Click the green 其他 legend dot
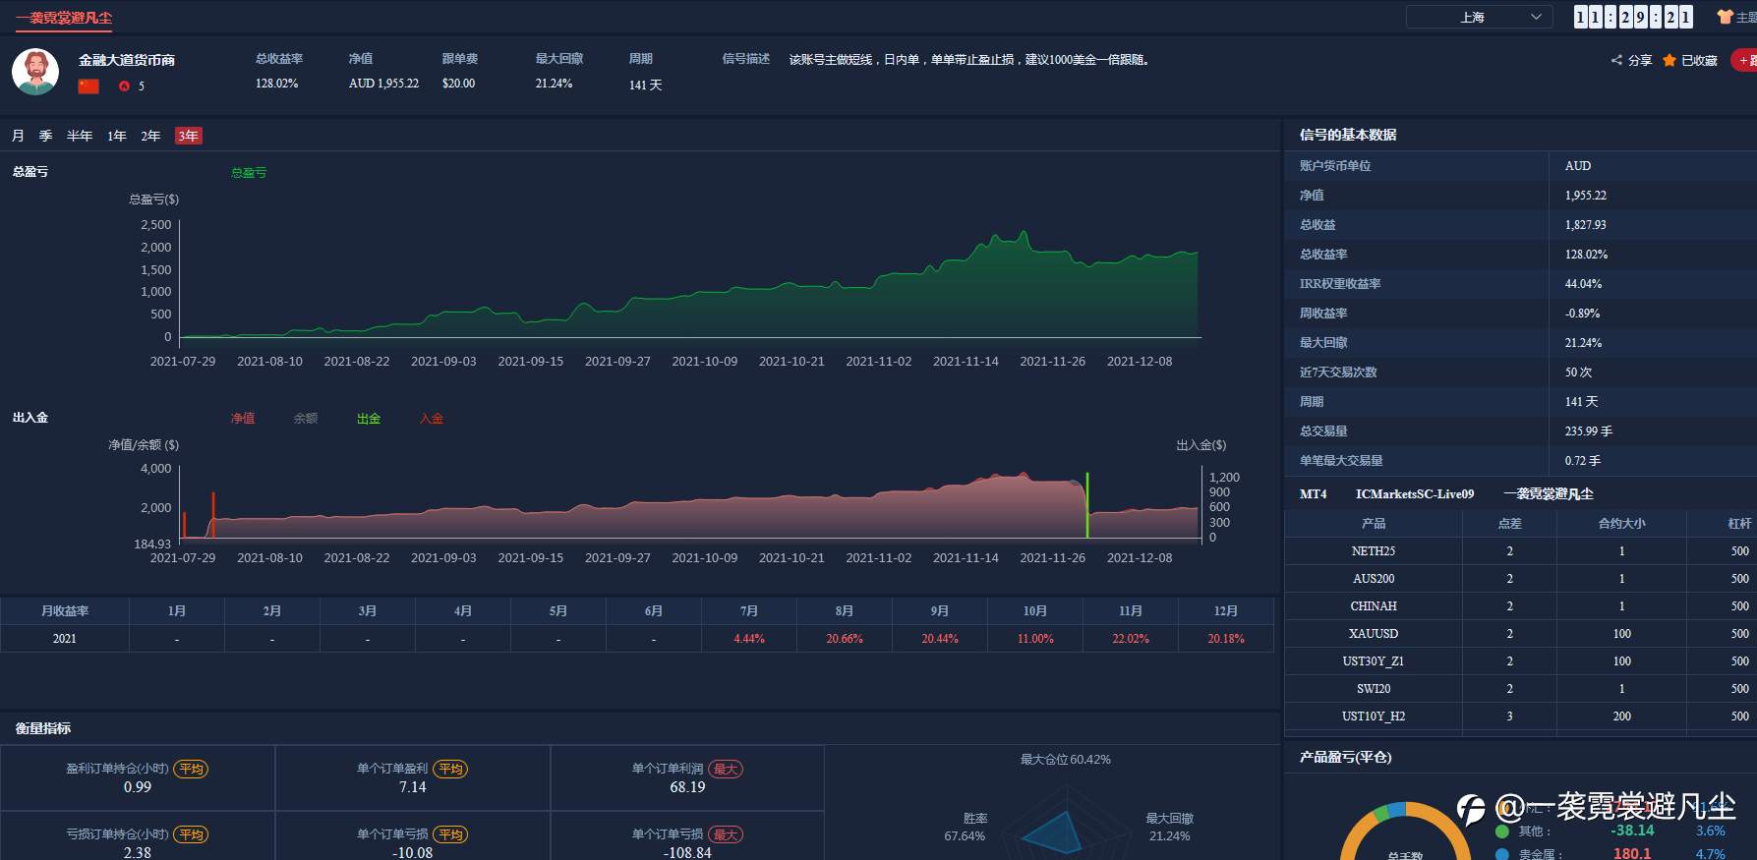Image resolution: width=1757 pixels, height=860 pixels. (1501, 831)
